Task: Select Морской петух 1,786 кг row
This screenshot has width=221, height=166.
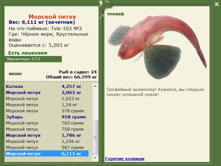Action: [47, 135]
